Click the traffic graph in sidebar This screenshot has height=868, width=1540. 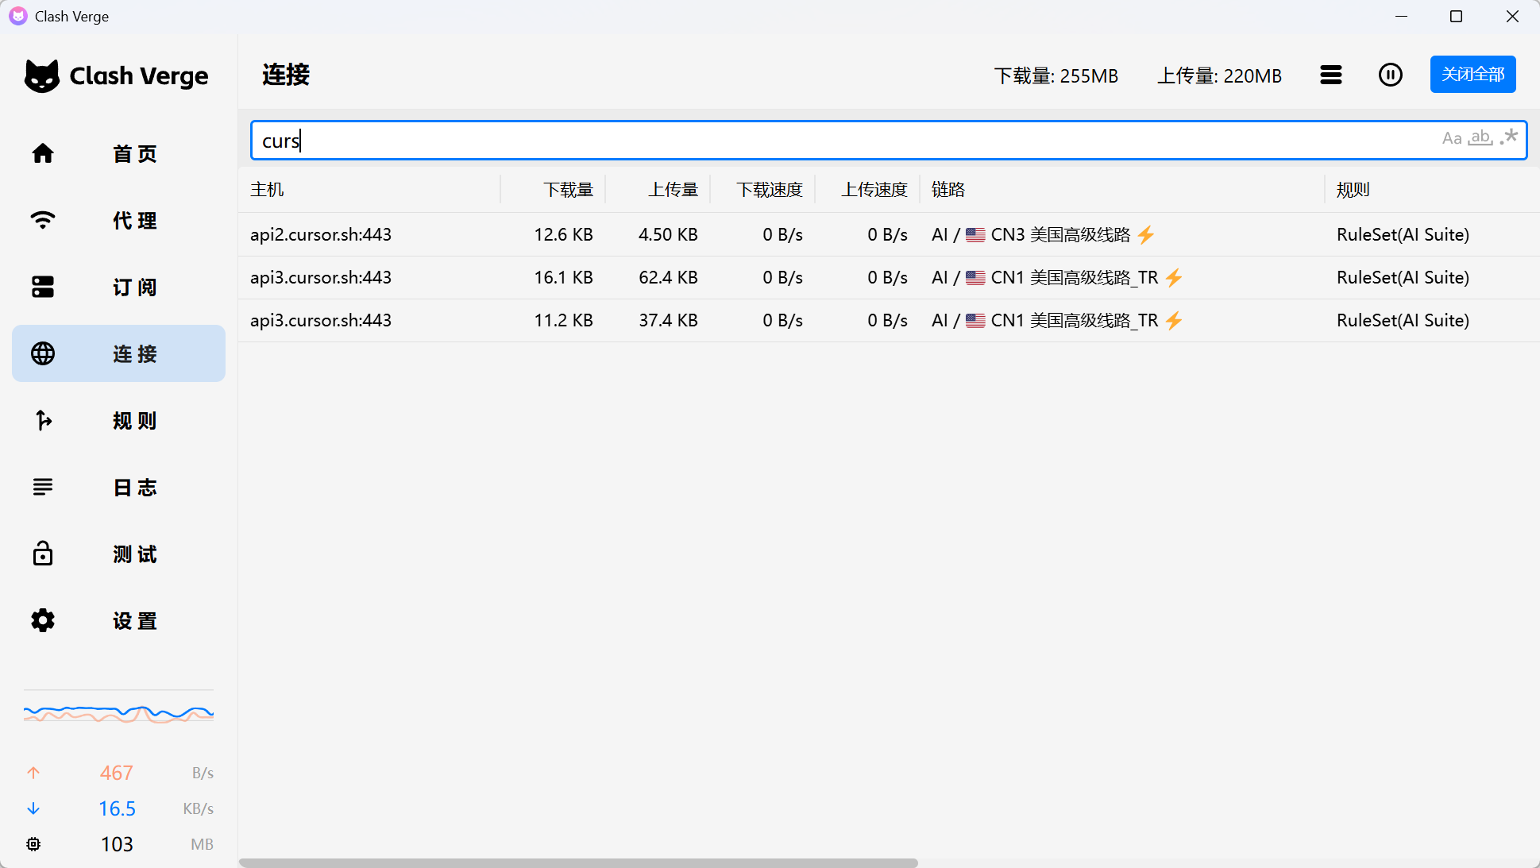click(118, 713)
